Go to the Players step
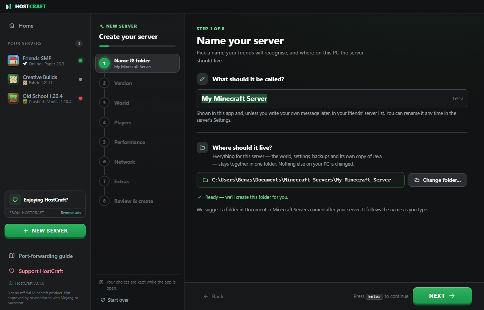Viewport: 484px width, 310px height. pyautogui.click(x=137, y=122)
